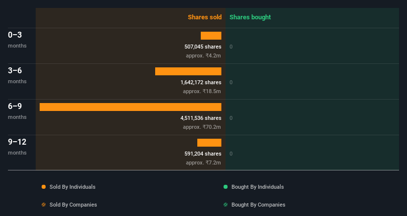This screenshot has height=216, width=407.
Task: Click the 591,204 shares value
Action: [x=203, y=154]
